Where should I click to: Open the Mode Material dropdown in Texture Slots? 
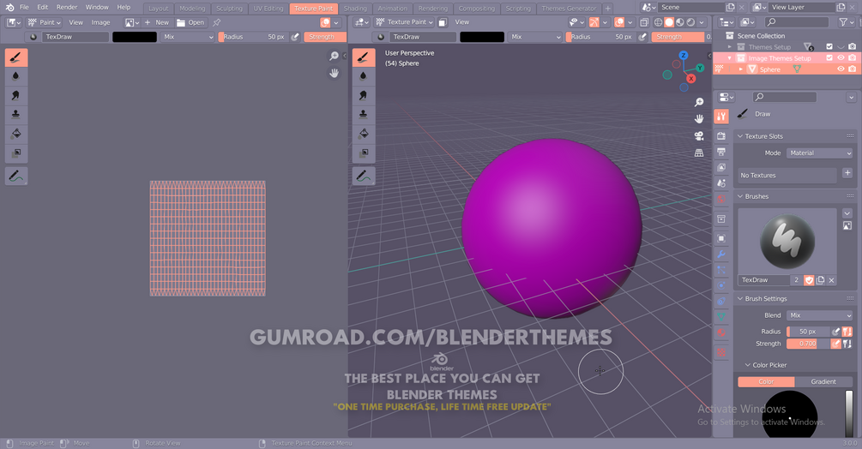coord(819,153)
